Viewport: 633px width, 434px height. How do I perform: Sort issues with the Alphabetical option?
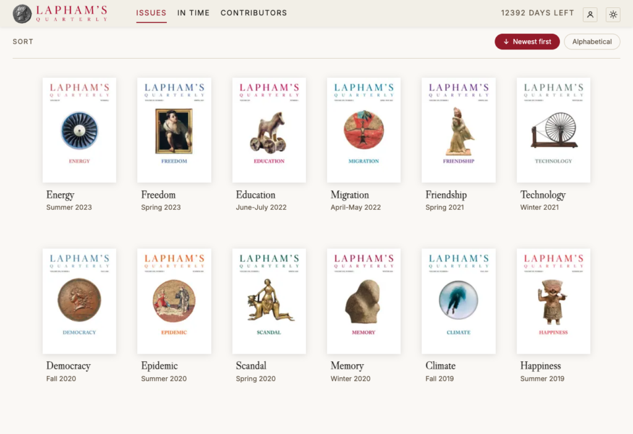pos(592,41)
